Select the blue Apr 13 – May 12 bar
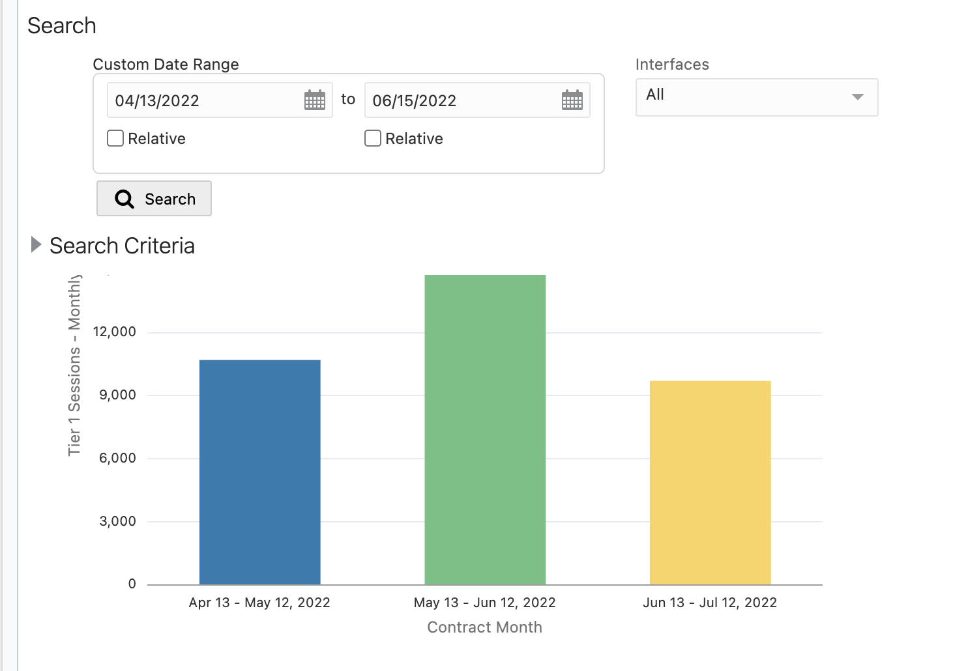Viewport: 953px width, 671px height. pos(259,472)
